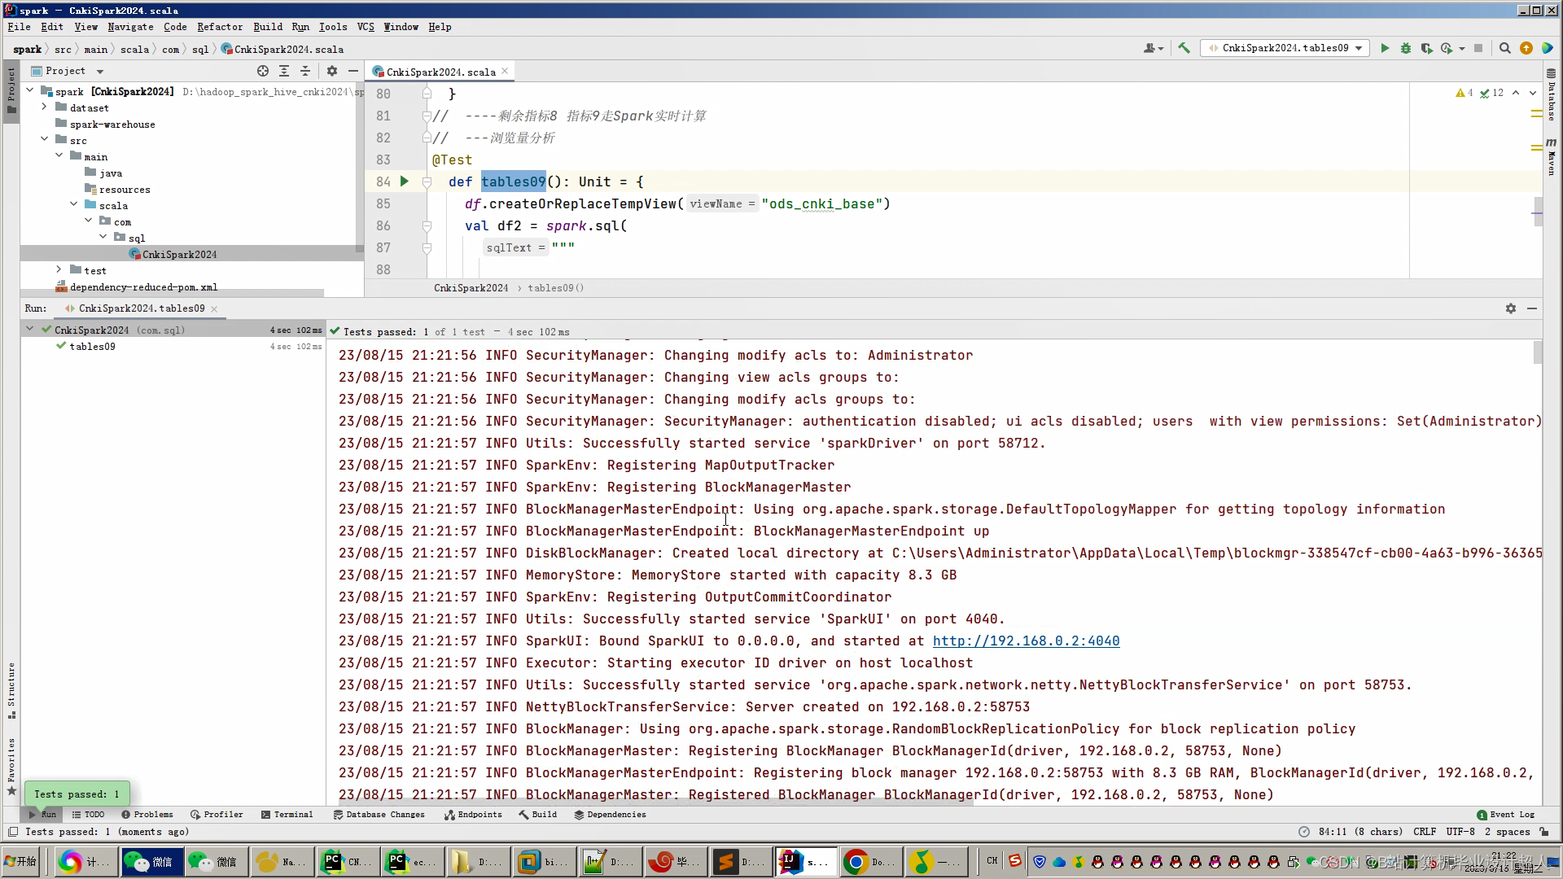This screenshot has width=1563, height=879.
Task: Expand the test folder in project tree
Action: (x=59, y=270)
